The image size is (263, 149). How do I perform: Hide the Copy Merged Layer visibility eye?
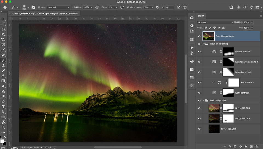click(199, 36)
